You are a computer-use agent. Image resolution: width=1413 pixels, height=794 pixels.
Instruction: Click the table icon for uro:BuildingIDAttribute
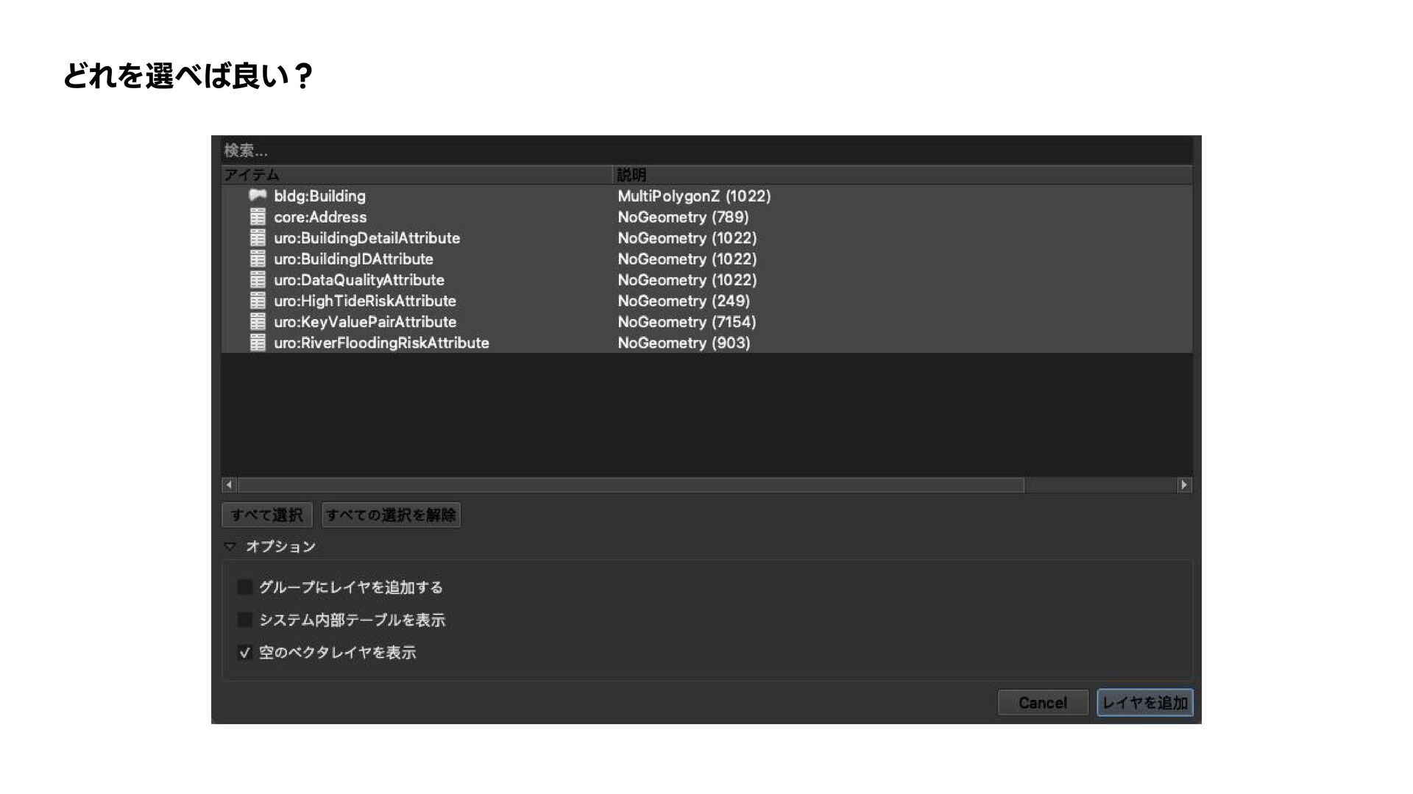point(258,259)
